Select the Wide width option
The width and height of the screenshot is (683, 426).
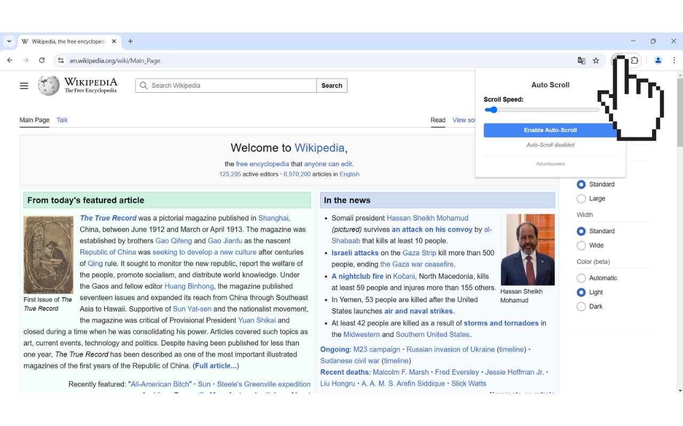pos(581,245)
